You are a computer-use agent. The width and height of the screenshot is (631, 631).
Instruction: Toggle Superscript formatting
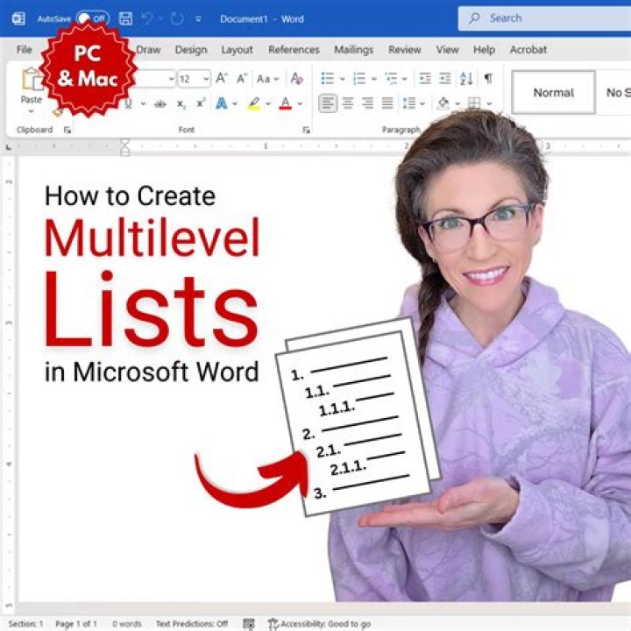201,103
